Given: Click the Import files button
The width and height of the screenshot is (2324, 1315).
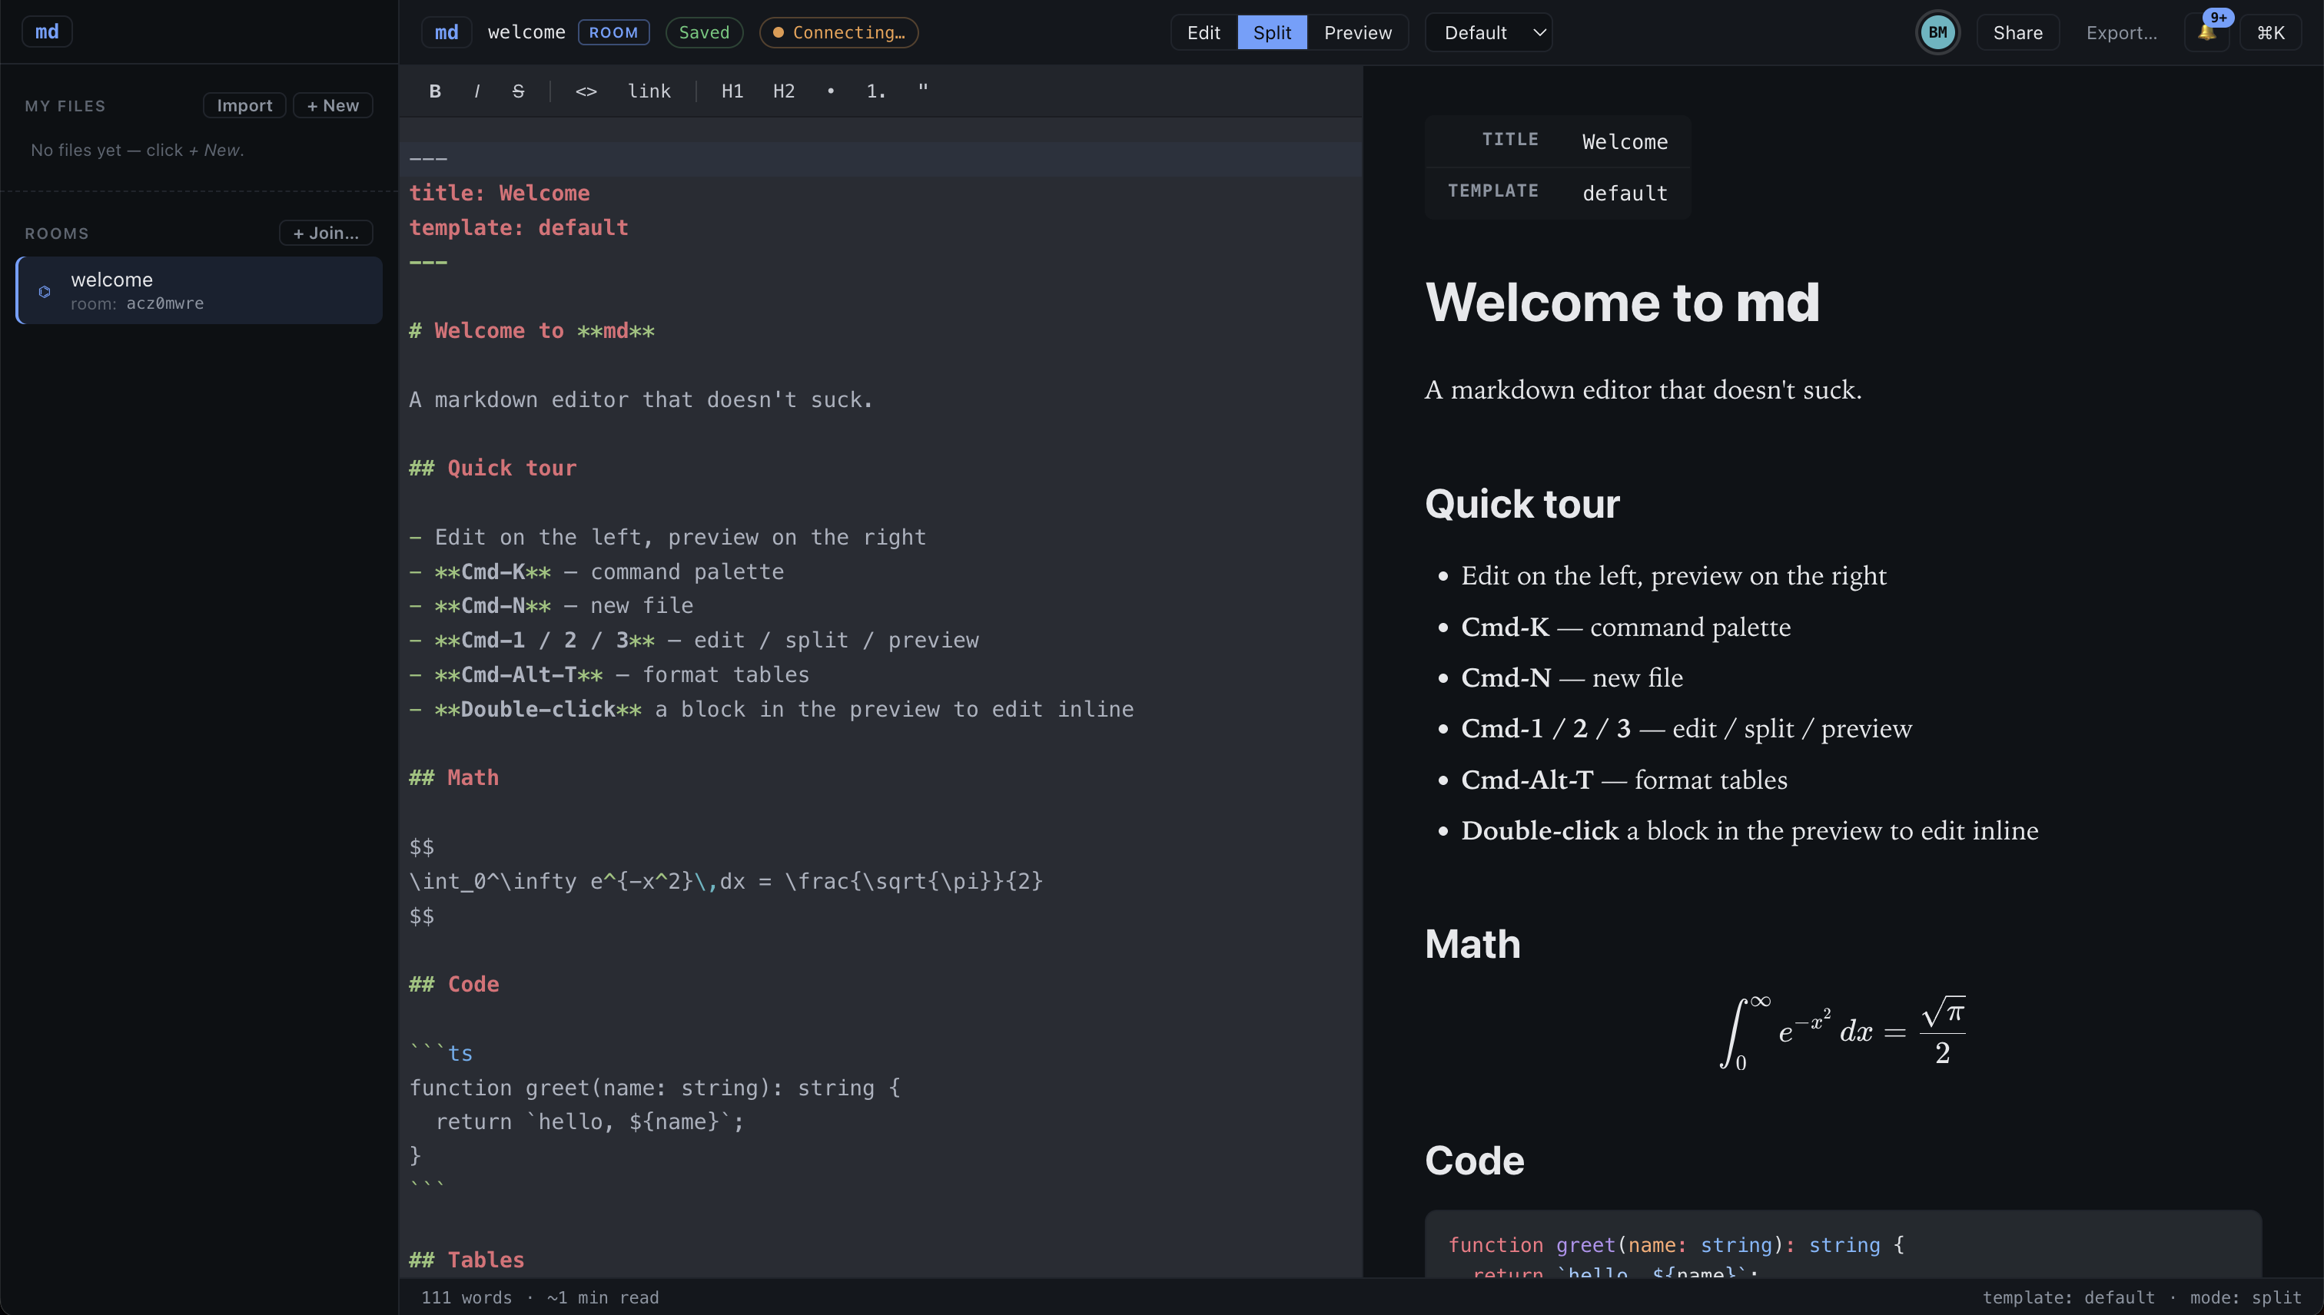Looking at the screenshot, I should [x=244, y=106].
